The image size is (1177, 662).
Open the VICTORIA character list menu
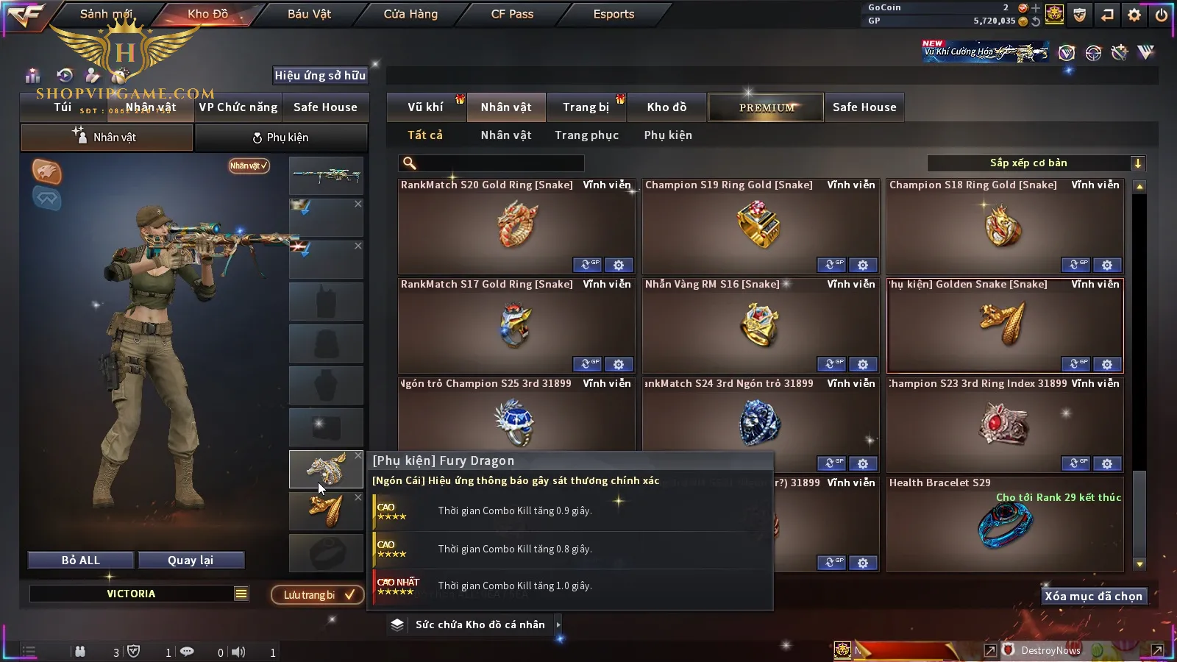(241, 594)
